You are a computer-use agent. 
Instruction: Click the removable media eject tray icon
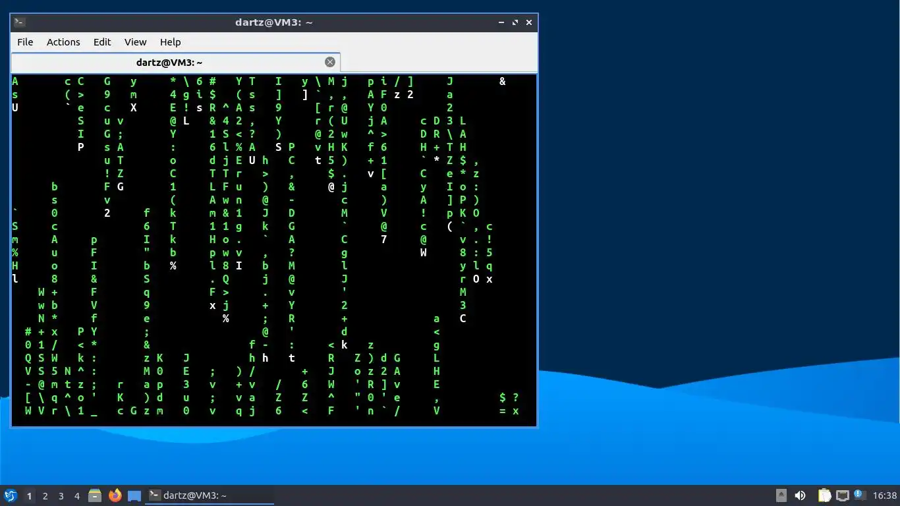click(781, 495)
